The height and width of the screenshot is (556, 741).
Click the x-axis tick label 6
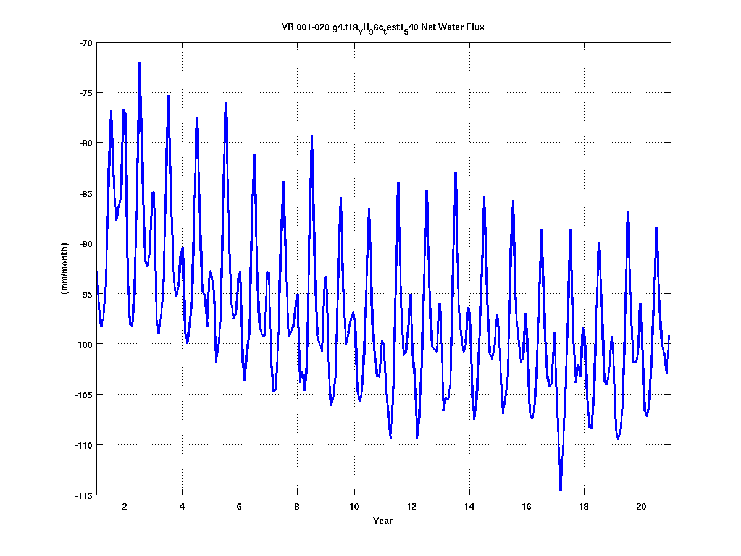(240, 506)
